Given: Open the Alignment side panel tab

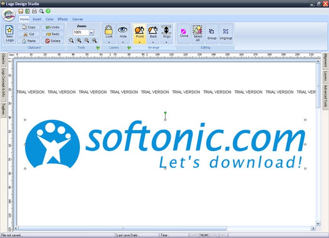Looking at the screenshot, I should [x=326, y=60].
